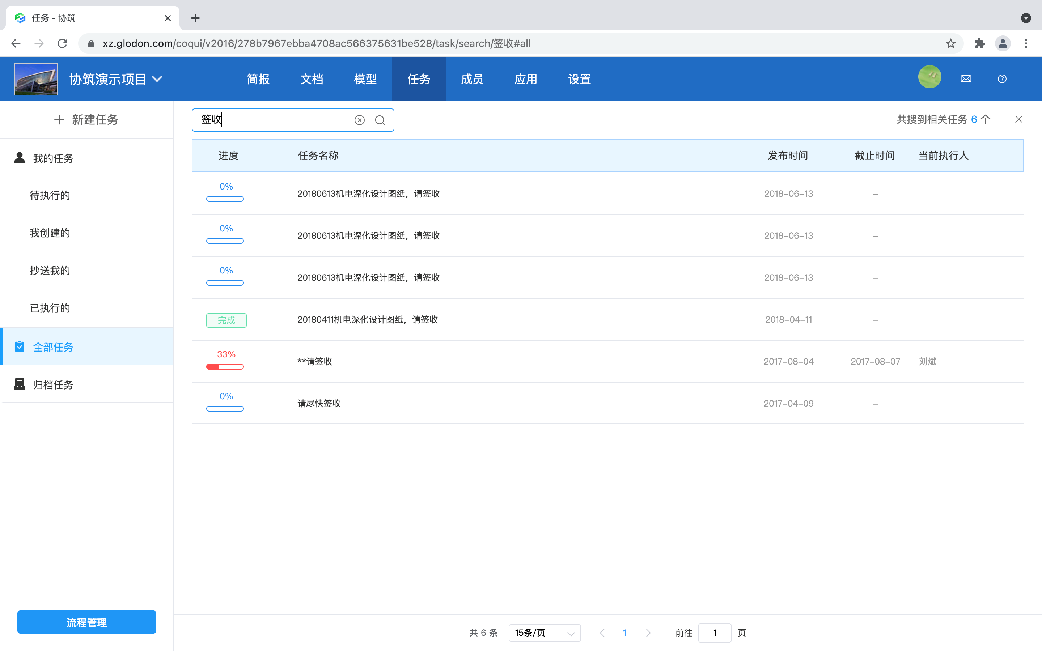The width and height of the screenshot is (1042, 651).
Task: Open the task 请尽快签收
Action: 319,403
